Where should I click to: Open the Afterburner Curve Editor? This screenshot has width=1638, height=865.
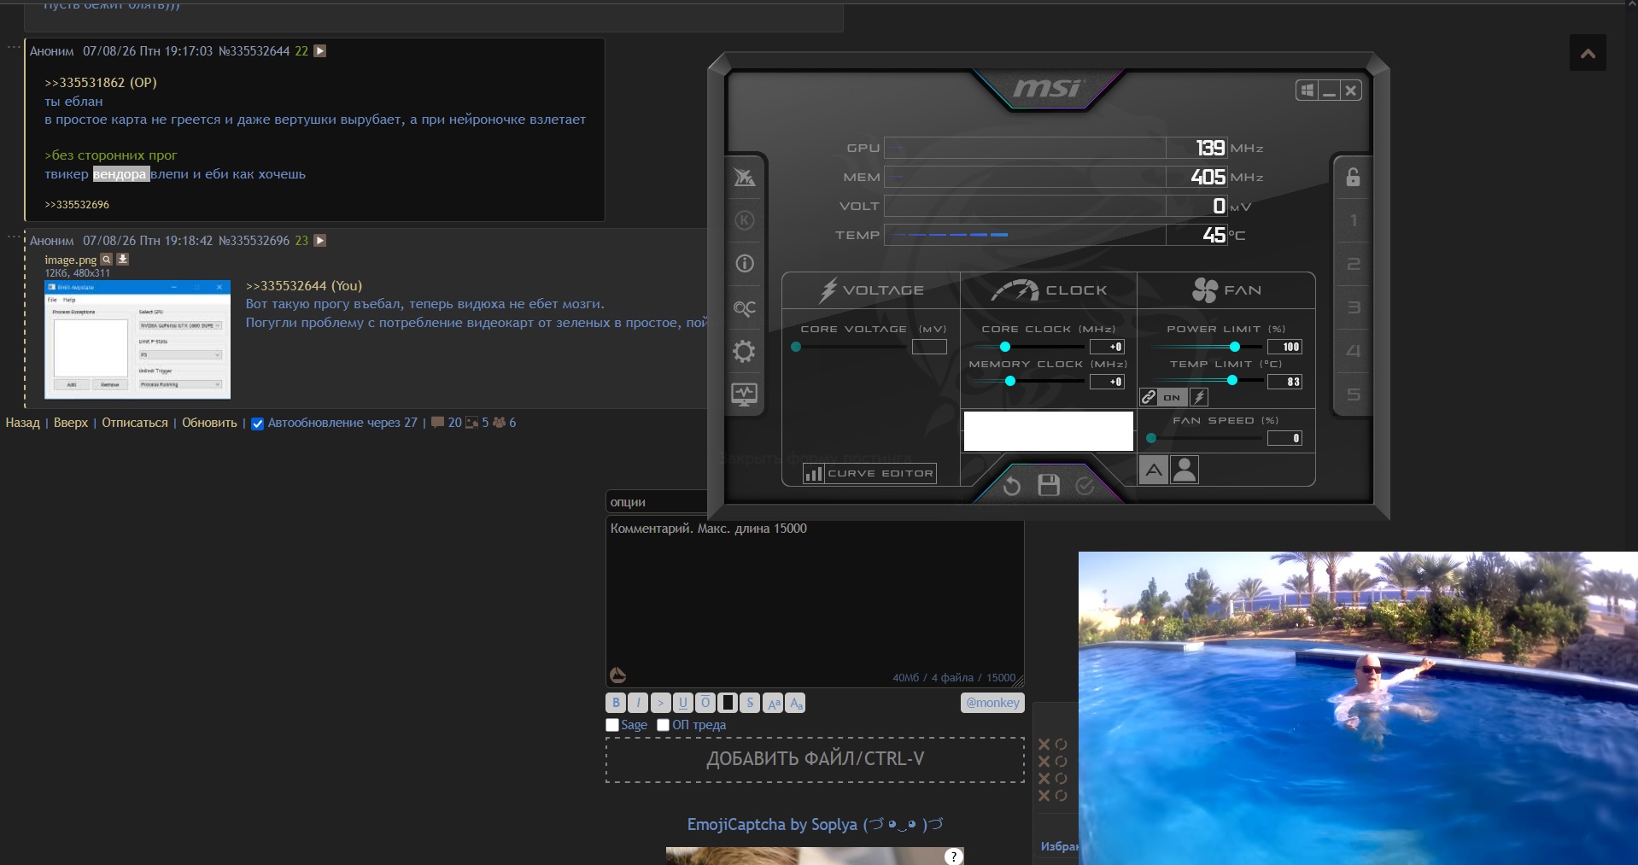(x=869, y=473)
